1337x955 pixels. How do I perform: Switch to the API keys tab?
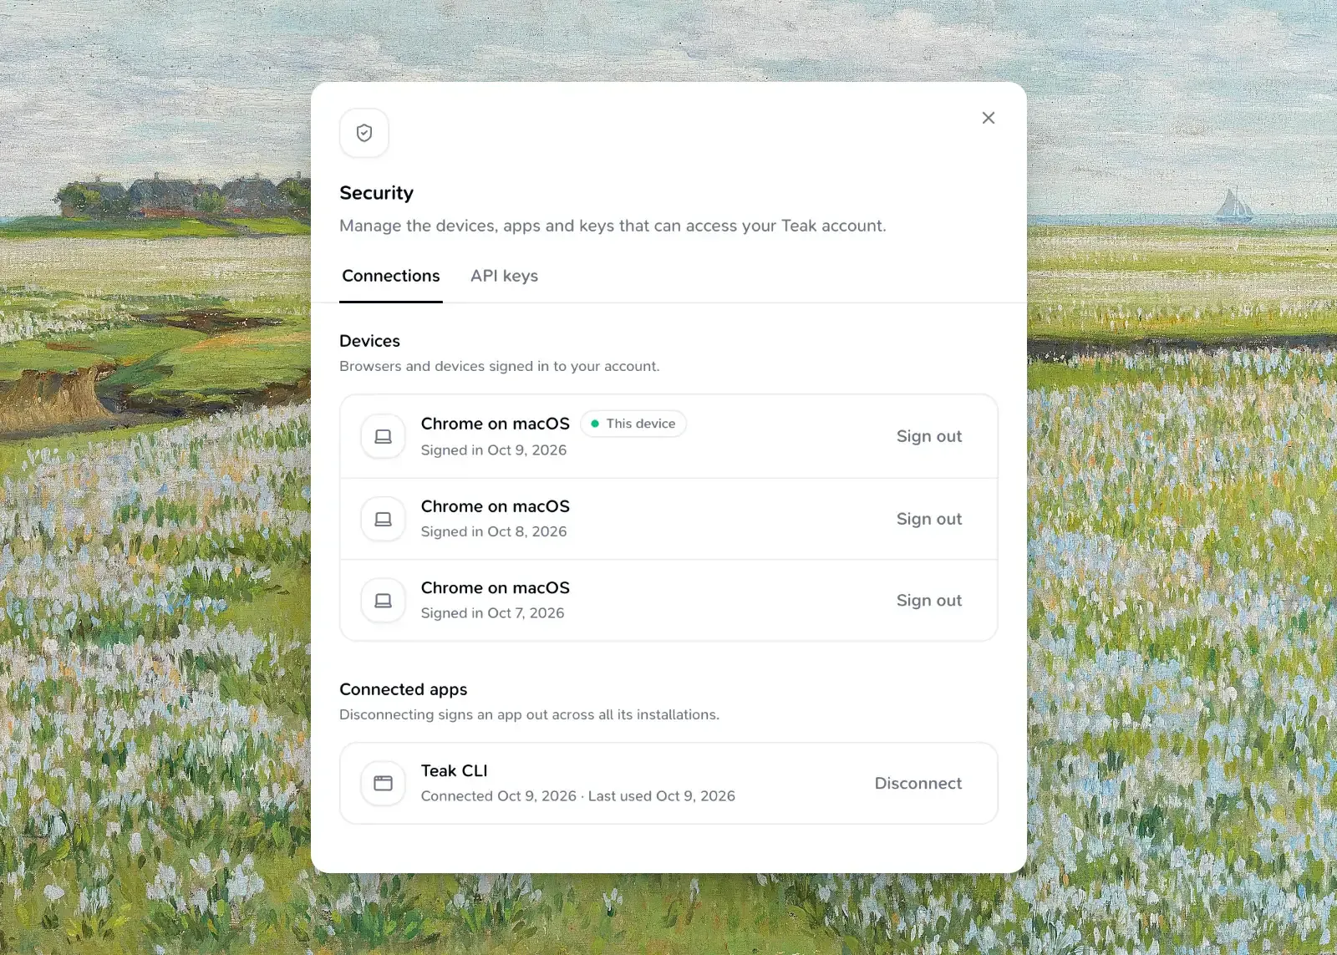(504, 276)
